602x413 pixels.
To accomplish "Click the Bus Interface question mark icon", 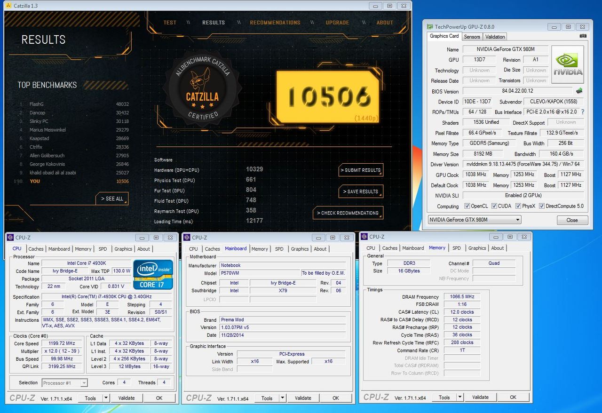I will tap(583, 112).
